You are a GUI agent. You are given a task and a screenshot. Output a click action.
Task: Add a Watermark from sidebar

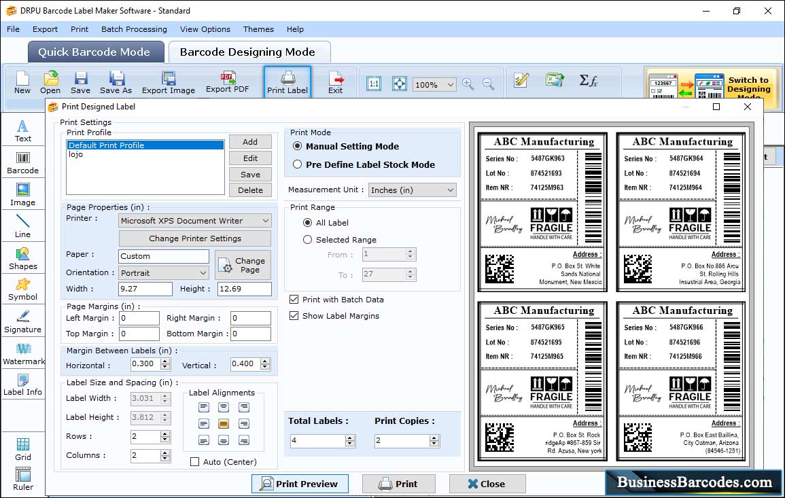[23, 354]
